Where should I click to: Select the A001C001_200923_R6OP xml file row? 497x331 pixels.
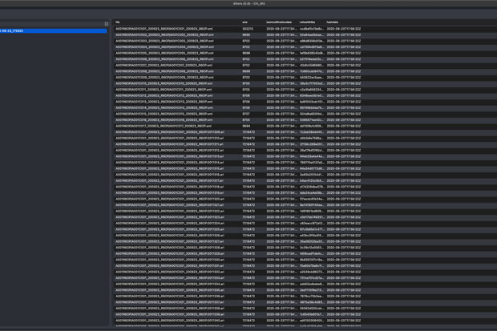[305, 29]
